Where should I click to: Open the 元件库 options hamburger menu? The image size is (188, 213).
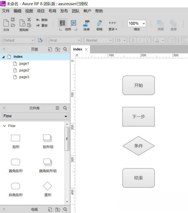pos(58,108)
